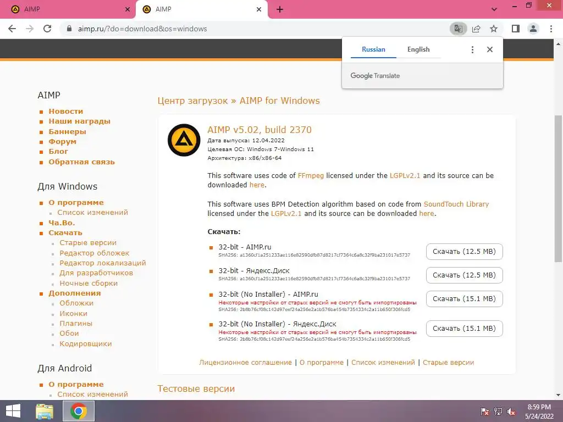The image size is (563, 422).
Task: Open the Наши награды sidebar link
Action: tap(79, 121)
